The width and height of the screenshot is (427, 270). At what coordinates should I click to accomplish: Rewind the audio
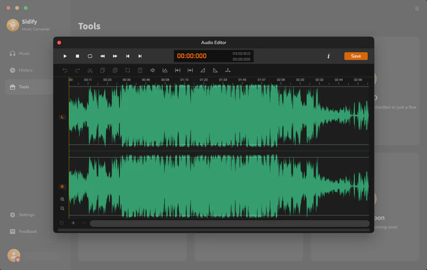pyautogui.click(x=102, y=56)
